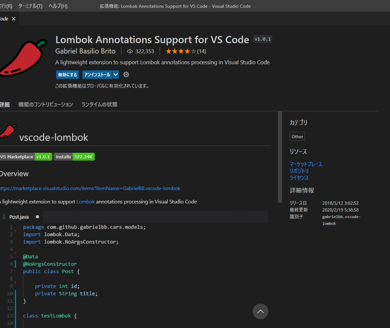The image size is (390, 328).
Task: Click the installs 322.34K badge
Action: click(x=74, y=157)
